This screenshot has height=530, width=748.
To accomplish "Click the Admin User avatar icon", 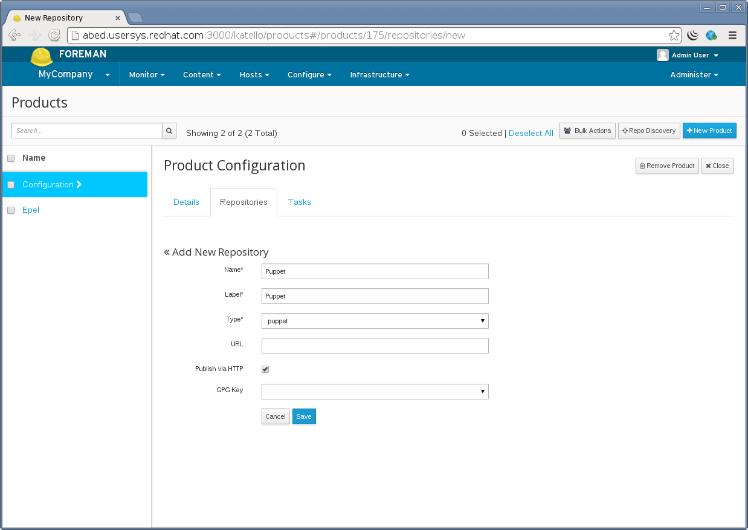I will point(663,55).
